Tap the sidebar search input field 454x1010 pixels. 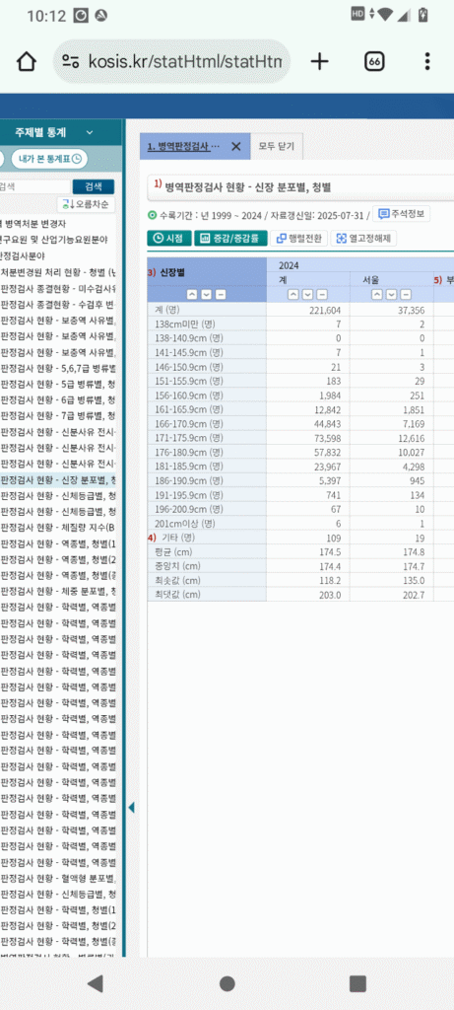tap(34, 186)
